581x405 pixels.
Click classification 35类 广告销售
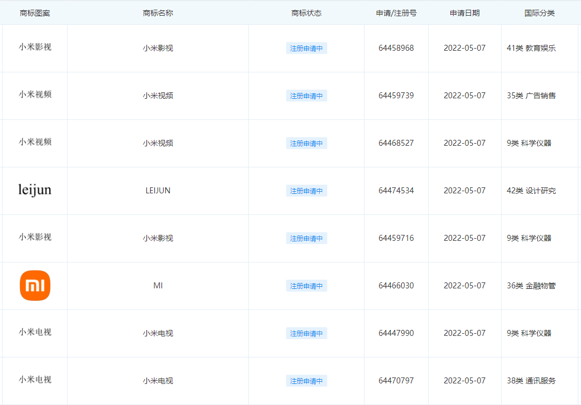tap(531, 95)
